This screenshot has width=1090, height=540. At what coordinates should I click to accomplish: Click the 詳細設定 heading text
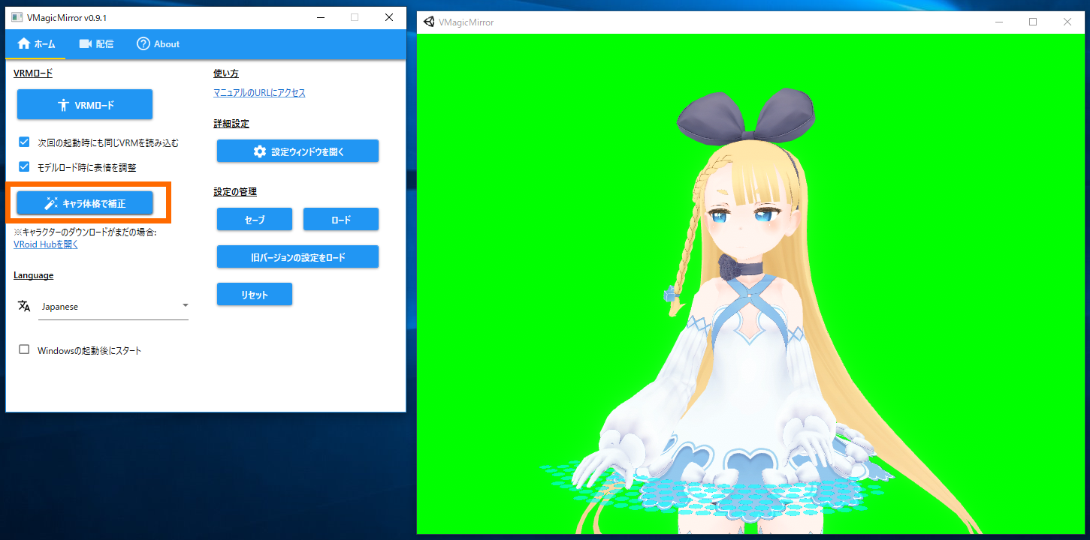pyautogui.click(x=231, y=123)
